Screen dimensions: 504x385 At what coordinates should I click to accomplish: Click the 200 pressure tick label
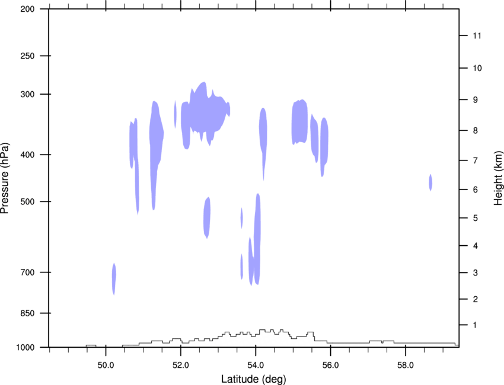(x=27, y=9)
